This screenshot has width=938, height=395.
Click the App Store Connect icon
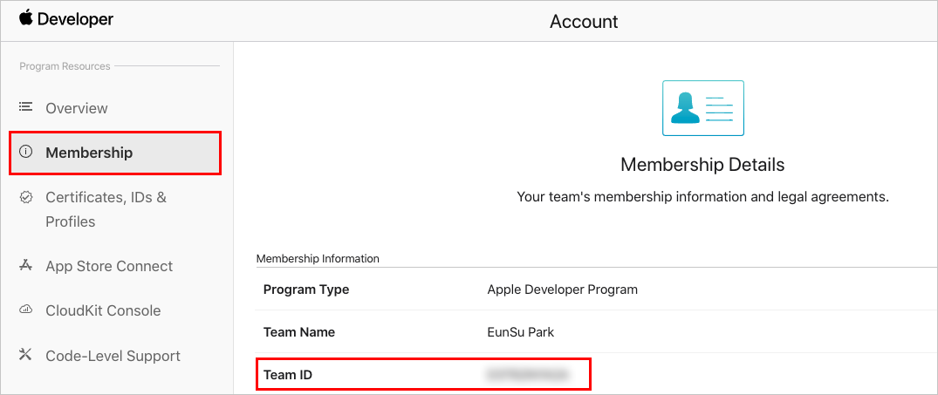tap(25, 265)
